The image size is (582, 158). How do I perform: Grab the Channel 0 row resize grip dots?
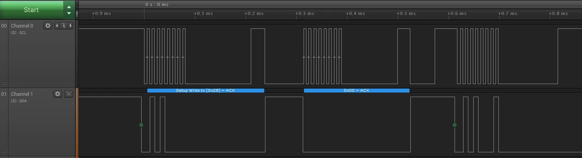4,83
